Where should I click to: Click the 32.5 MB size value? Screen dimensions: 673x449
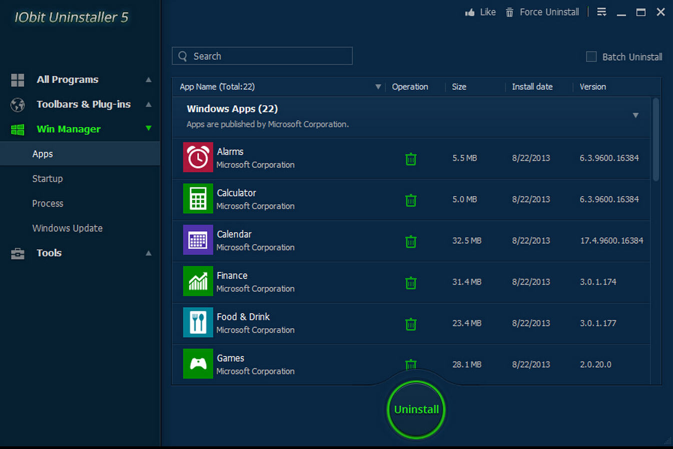[467, 241]
